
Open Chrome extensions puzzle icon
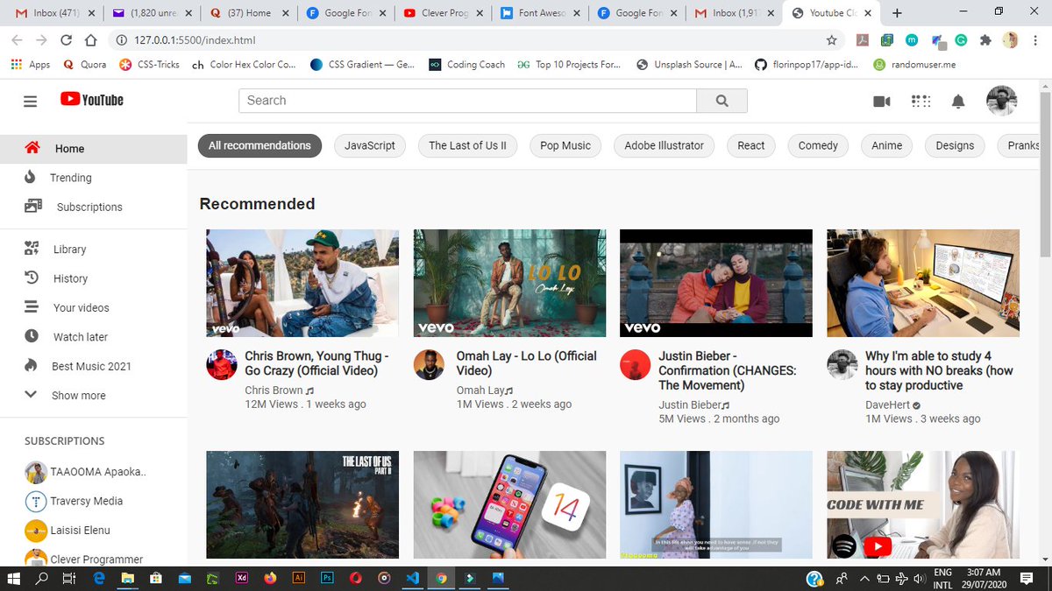(x=985, y=40)
